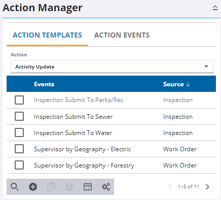Check the Inspection Submit To Sewer checkbox
221x200 pixels.
[19, 116]
